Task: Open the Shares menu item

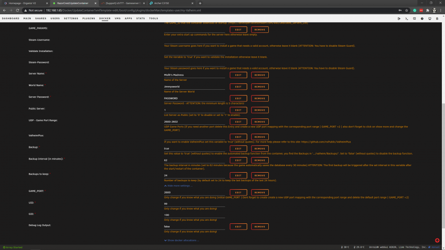Action: [x=41, y=18]
